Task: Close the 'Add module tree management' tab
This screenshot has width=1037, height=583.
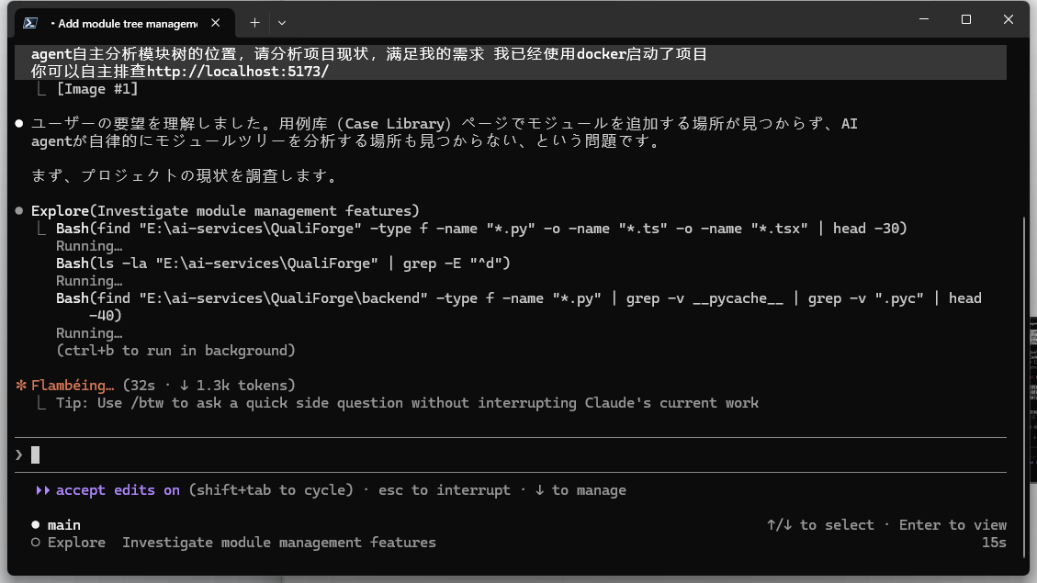Action: [216, 23]
